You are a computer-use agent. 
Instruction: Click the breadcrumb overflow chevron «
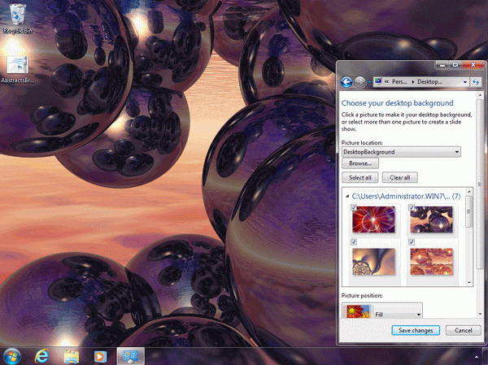tap(386, 82)
